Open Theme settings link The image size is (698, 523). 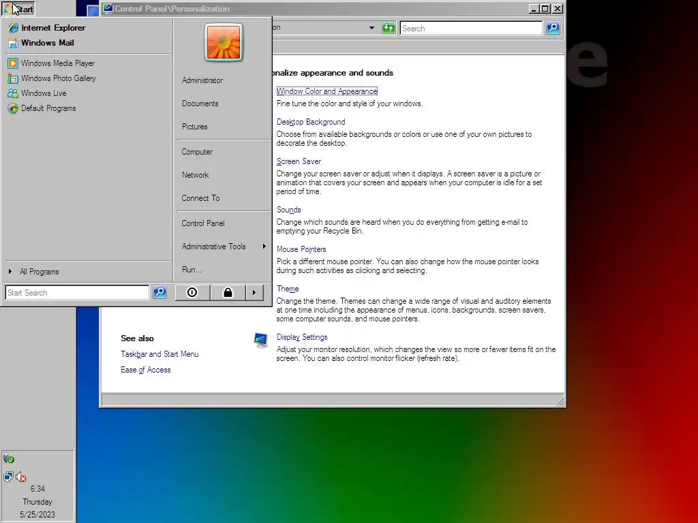288,289
